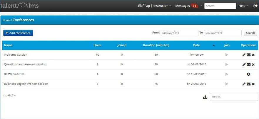Image resolution: width=259 pixels, height=119 pixels.
Task: Show info for BE Webinar 1st
Action: click(x=248, y=74)
